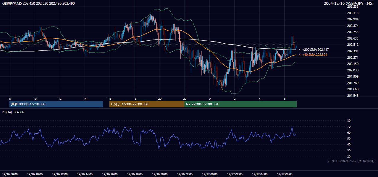378x177 pixels.
Task: Click the hour 14 tick on price chart
Action: pos(85,99)
